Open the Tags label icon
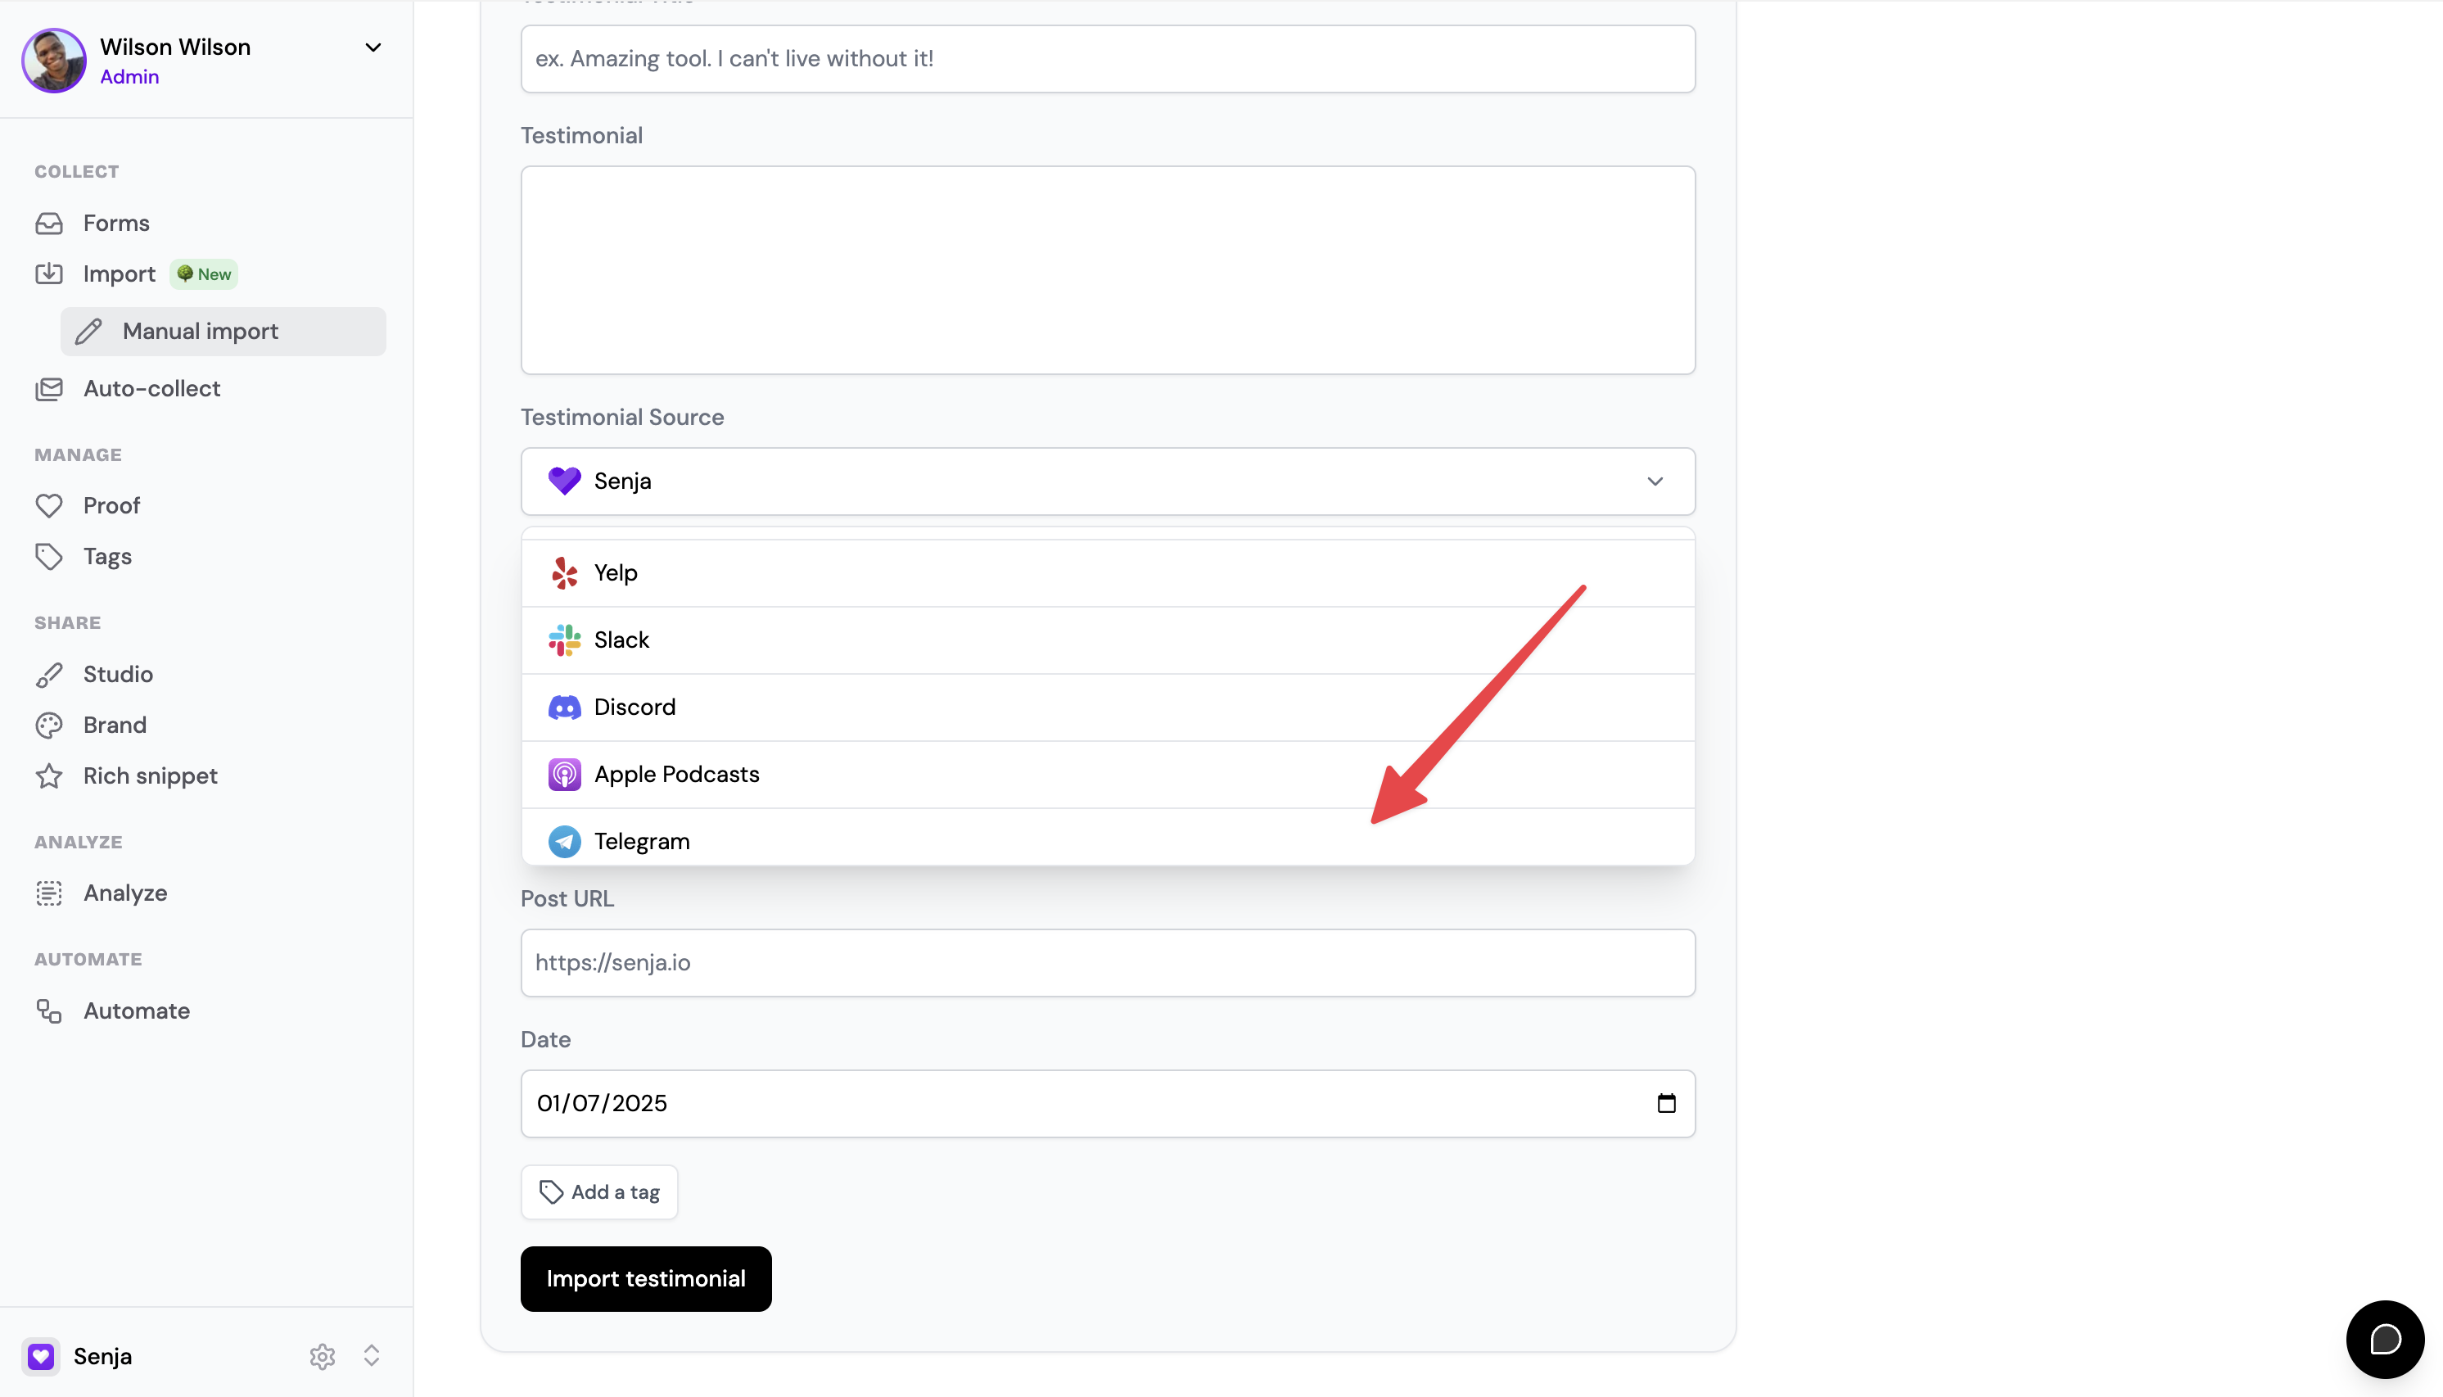 point(49,557)
